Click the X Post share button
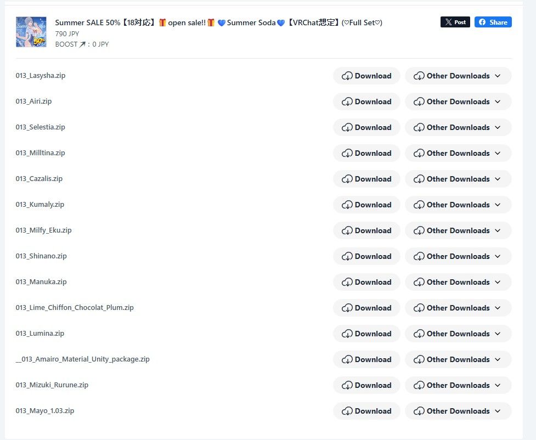Image resolution: width=536 pixels, height=440 pixels. click(455, 22)
